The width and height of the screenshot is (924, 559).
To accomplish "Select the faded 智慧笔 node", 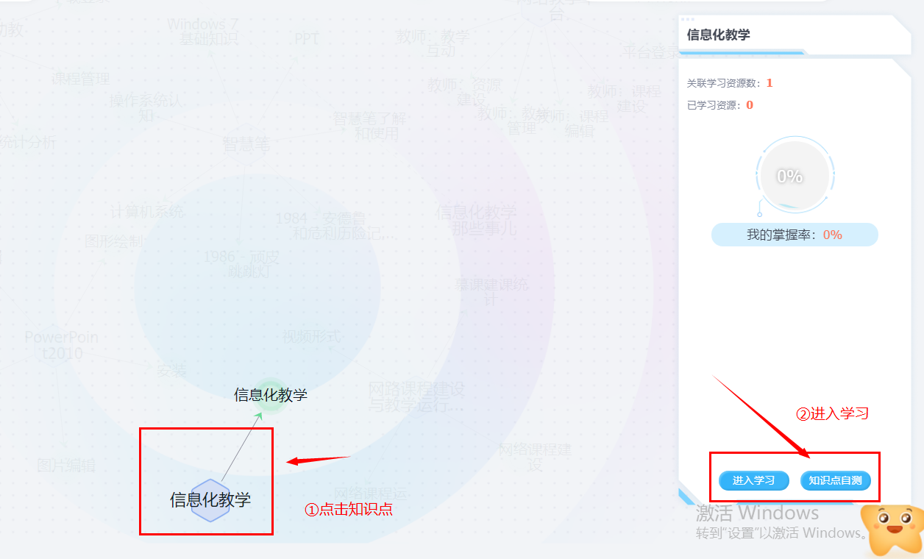I will 246,145.
